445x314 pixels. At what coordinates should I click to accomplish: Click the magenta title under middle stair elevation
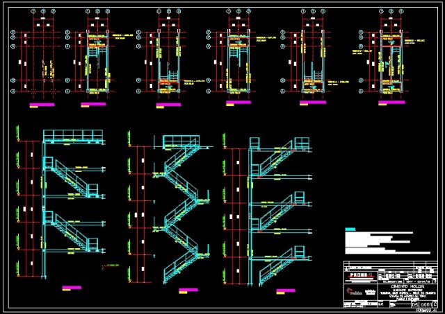coord(188,290)
